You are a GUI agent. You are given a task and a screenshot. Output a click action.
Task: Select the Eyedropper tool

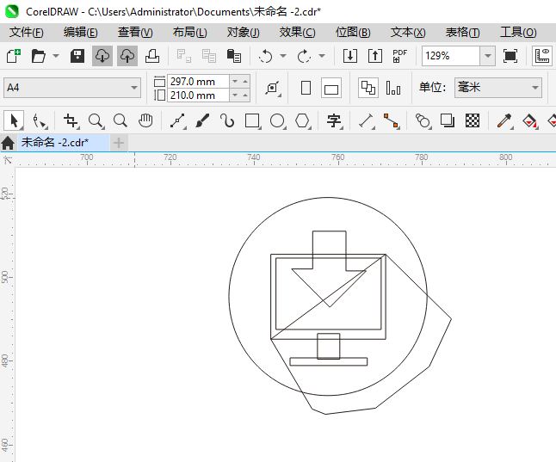[x=505, y=120]
